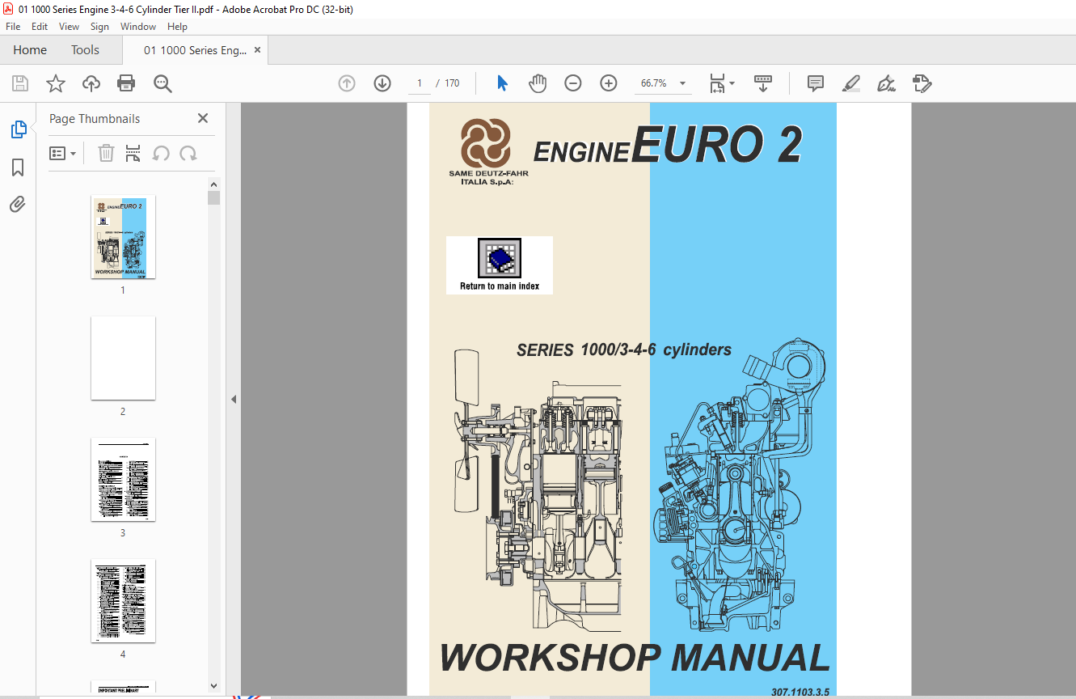Screen dimensions: 1076x699
Task: Close the Page Thumbnails panel
Action: point(203,118)
